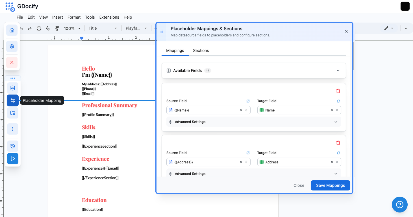
Task: Open the zoom 100% dropdown
Action: coord(72,29)
